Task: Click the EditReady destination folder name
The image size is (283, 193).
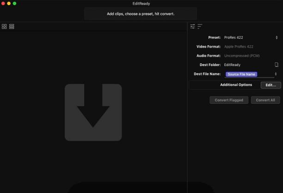Action: pos(232,65)
